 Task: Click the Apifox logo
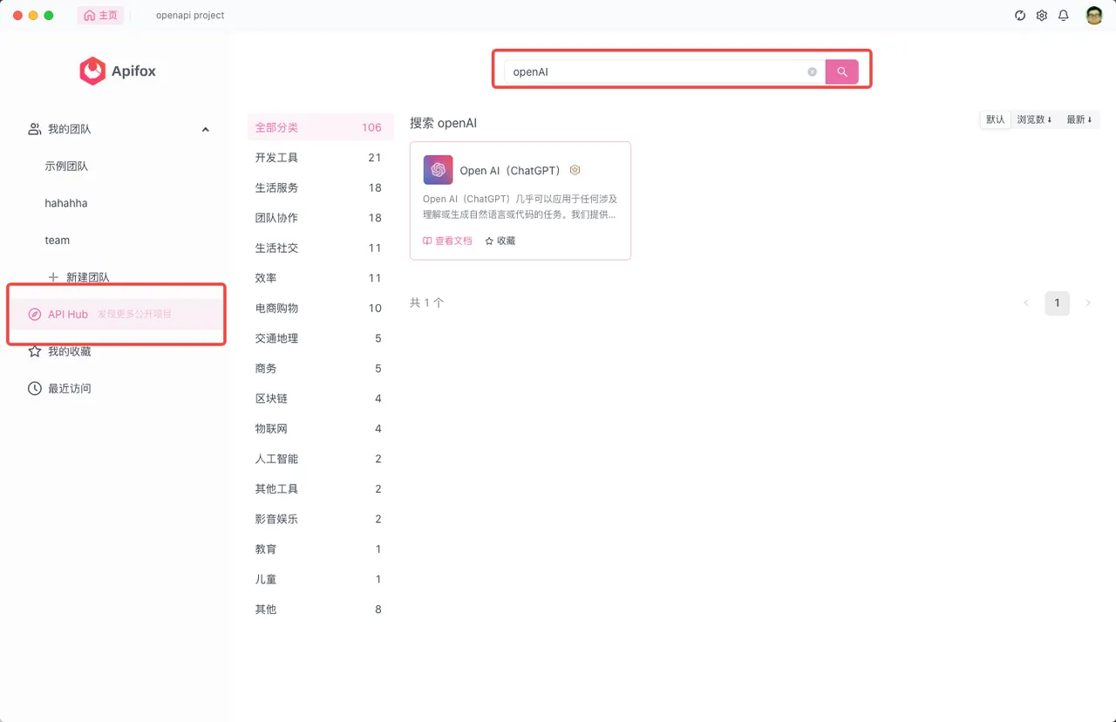pos(118,72)
